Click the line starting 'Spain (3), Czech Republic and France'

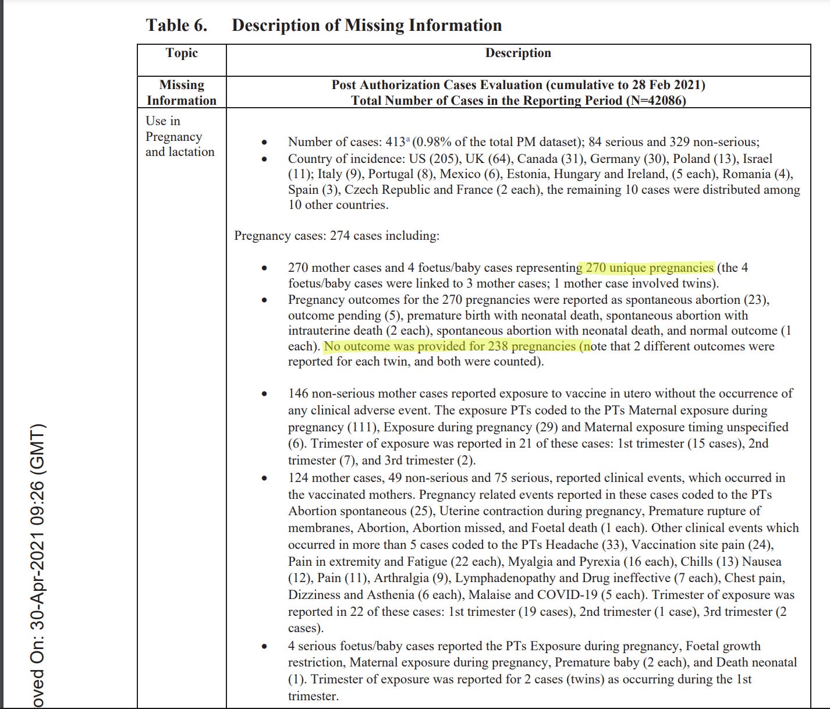point(544,190)
